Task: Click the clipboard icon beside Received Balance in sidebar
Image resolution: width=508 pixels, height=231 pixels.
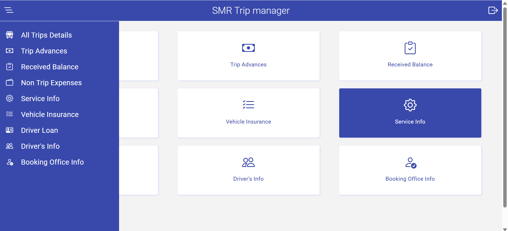Action: 10,67
